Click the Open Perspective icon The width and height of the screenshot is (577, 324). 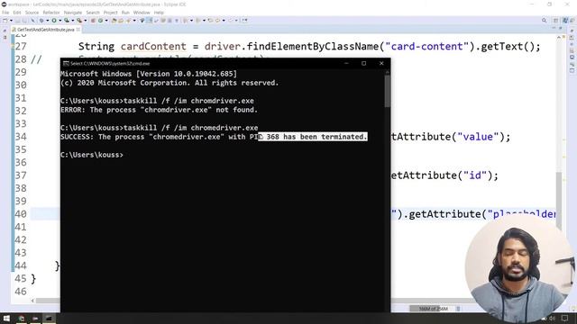[x=556, y=21]
